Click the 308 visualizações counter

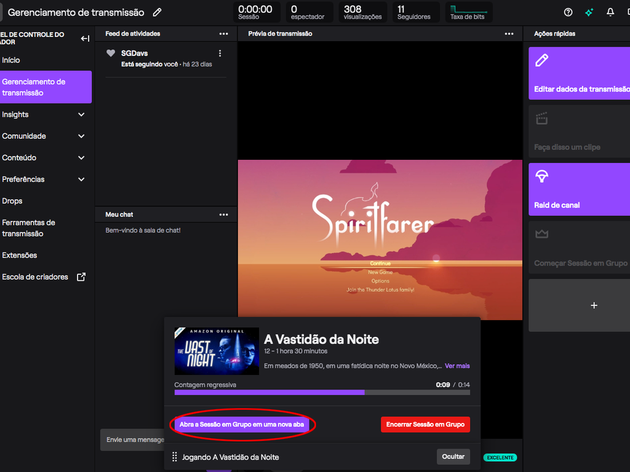coord(363,12)
